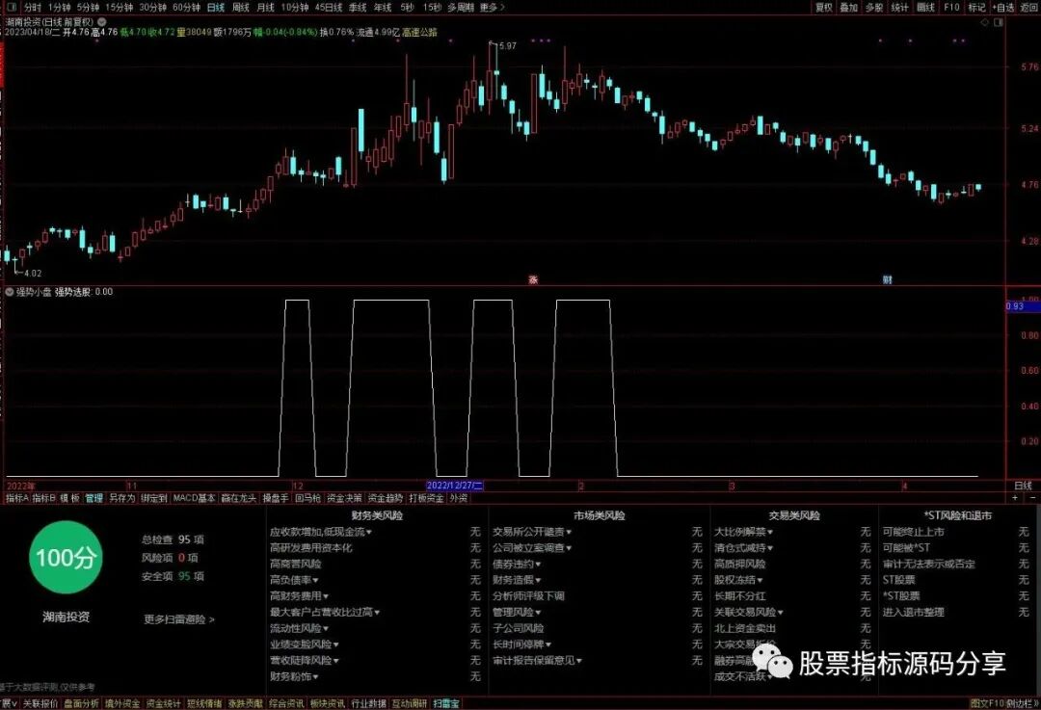Screen dimensions: 1041x710
Task: Click the 进入退市整理 risk entry
Action: pyautogui.click(x=913, y=612)
